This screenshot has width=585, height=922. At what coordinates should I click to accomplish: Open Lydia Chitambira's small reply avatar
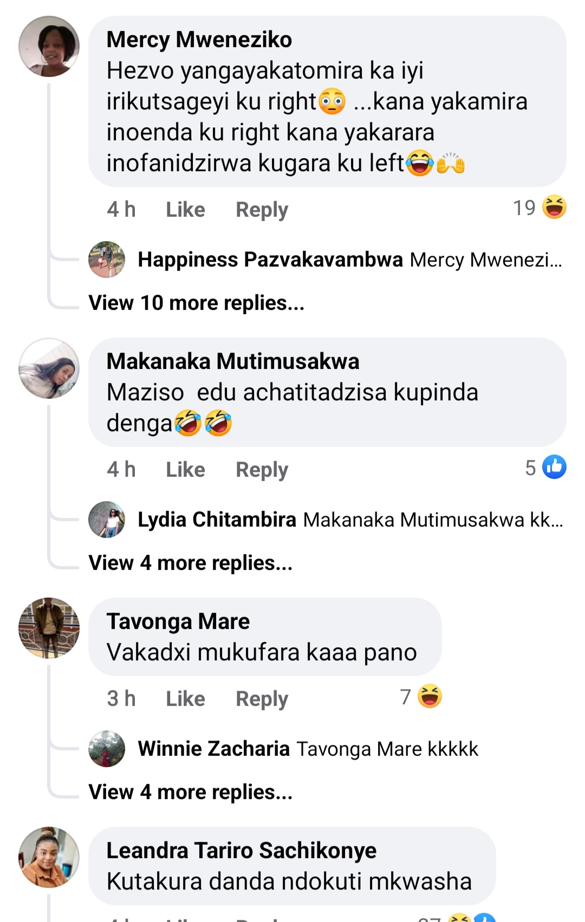[x=107, y=520]
